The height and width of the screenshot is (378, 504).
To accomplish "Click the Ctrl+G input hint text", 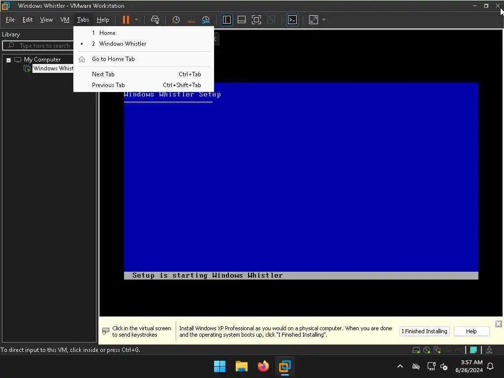I will click(70, 350).
